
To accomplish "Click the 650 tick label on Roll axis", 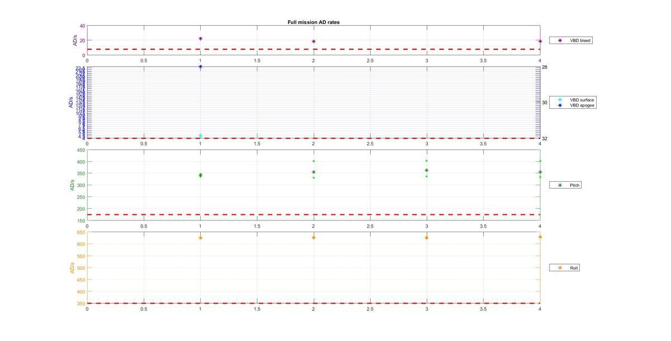I will point(81,232).
